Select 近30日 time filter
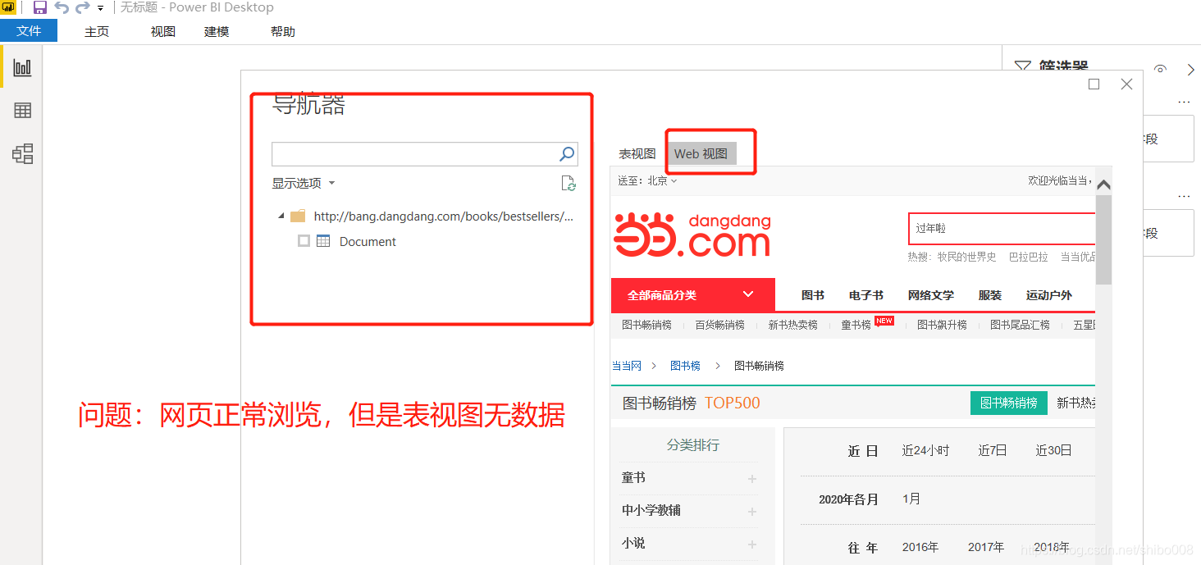 pos(1053,450)
